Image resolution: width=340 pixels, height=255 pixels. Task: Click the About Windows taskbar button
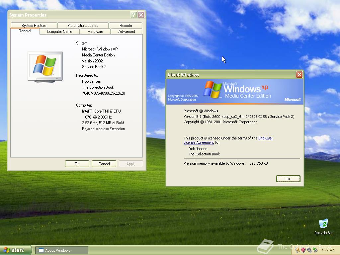[x=62, y=250]
